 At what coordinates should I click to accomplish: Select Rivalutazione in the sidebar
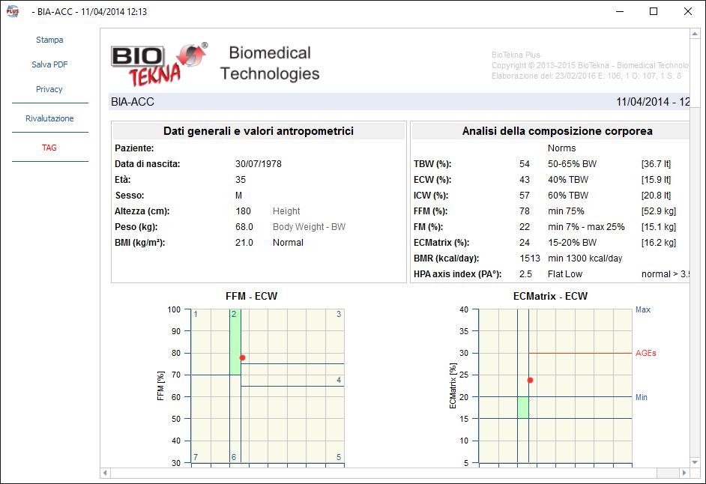pyautogui.click(x=49, y=118)
